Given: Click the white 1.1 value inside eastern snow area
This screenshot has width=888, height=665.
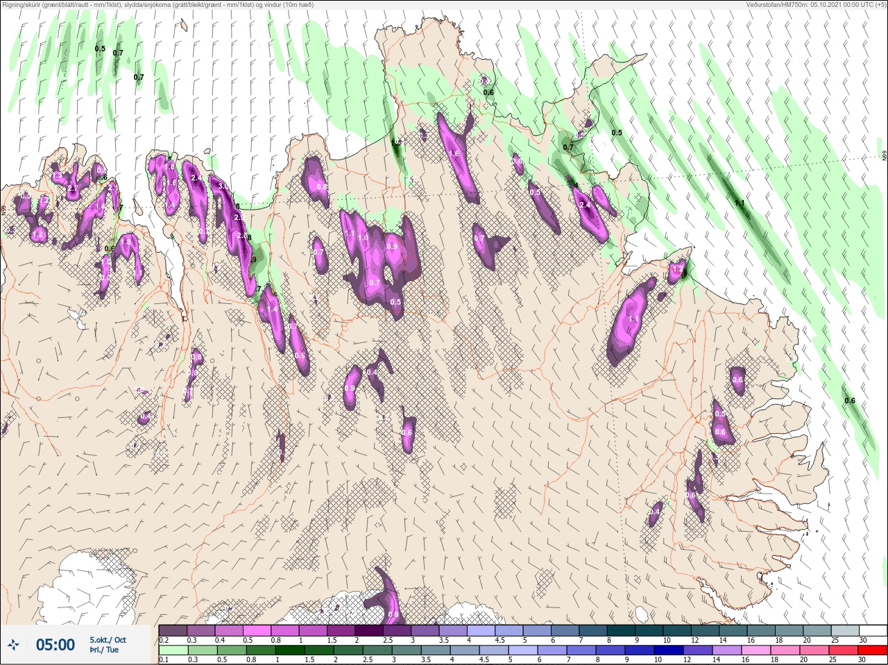Looking at the screenshot, I should (x=633, y=319).
